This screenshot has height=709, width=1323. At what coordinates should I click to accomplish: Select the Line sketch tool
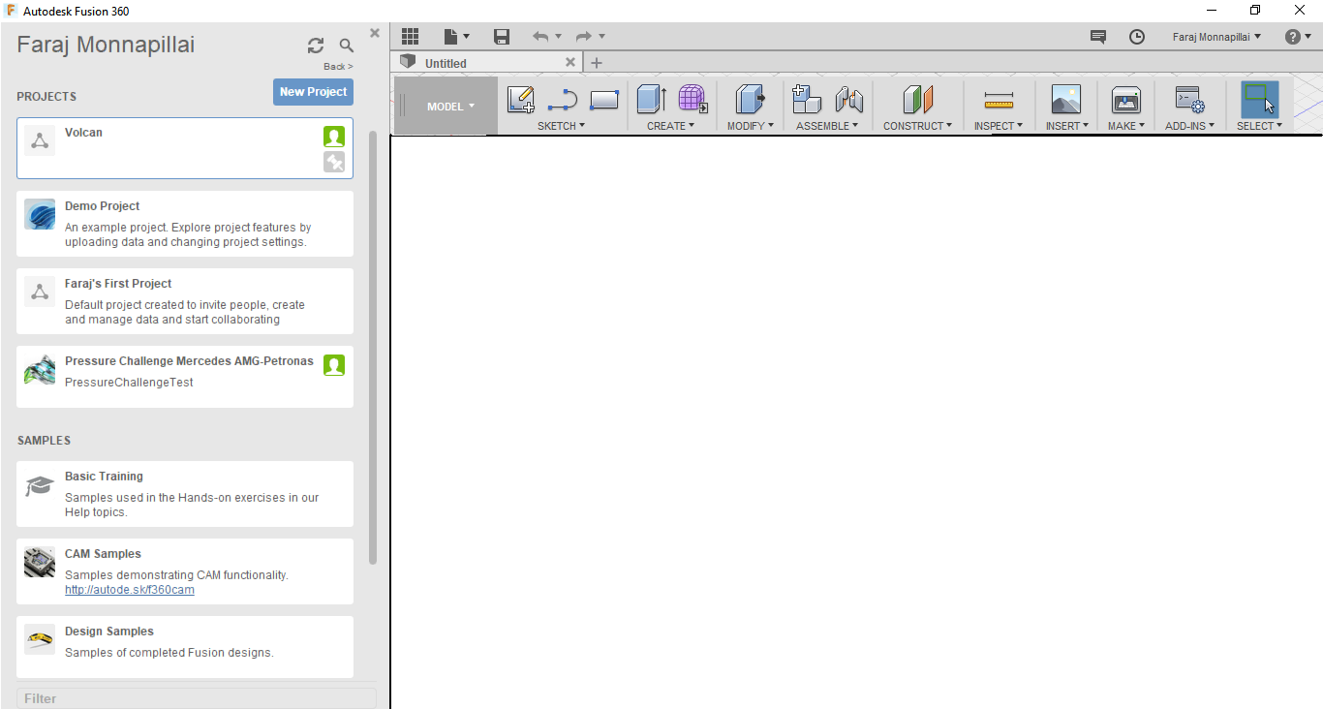563,100
